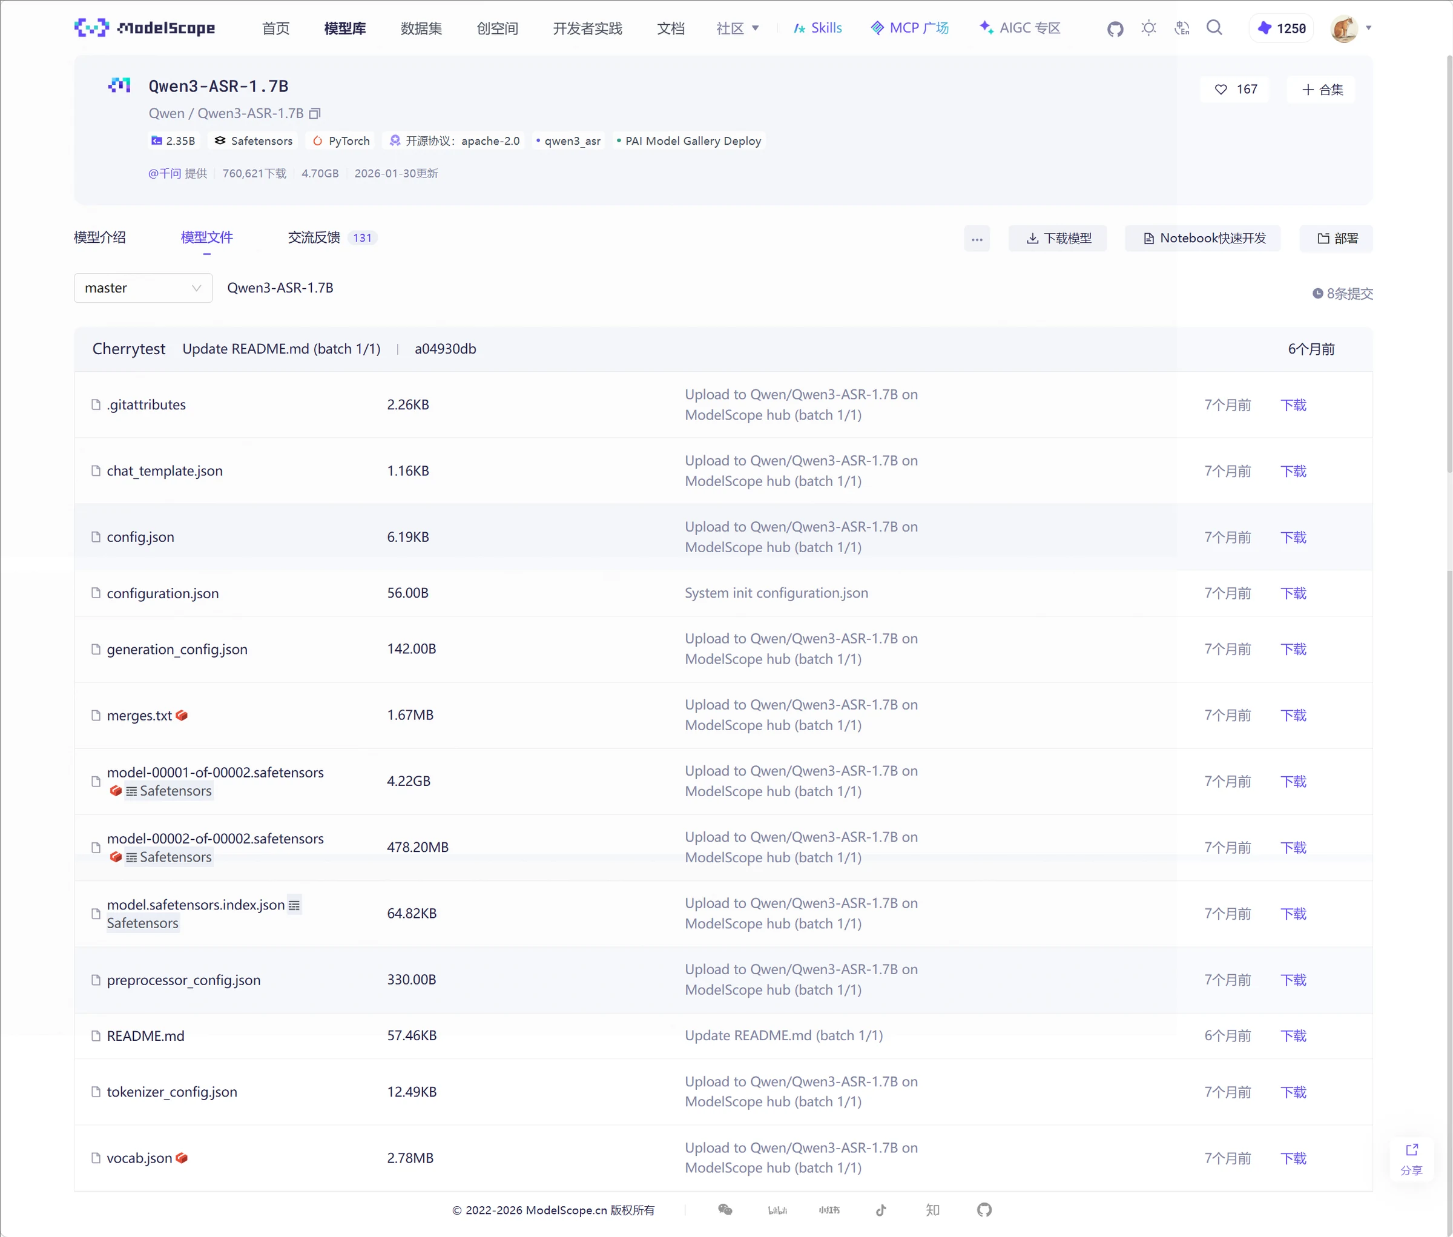This screenshot has width=1453, height=1237.
Task: Copy the model ID Qwen/Qwen3-ASR-1.7B
Action: (x=315, y=114)
